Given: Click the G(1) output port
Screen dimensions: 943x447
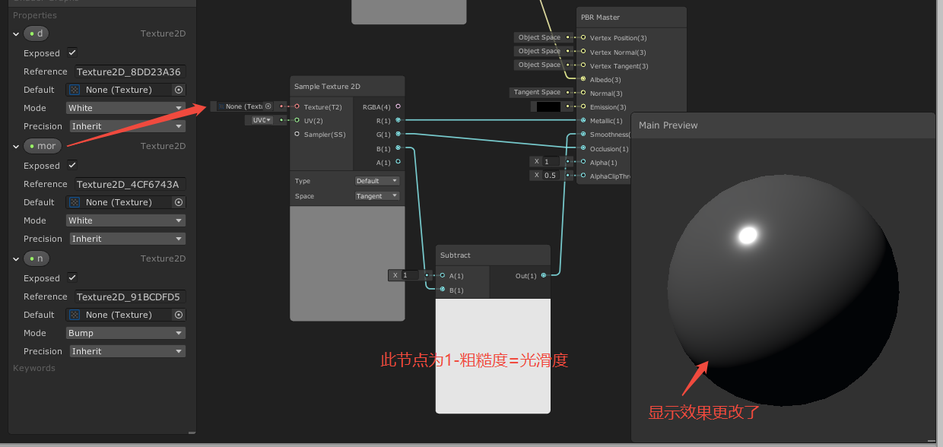Looking at the screenshot, I should click(x=398, y=134).
